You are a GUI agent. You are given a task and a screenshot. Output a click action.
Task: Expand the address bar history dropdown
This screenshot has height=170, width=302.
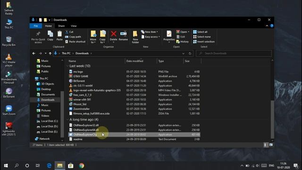183,53
